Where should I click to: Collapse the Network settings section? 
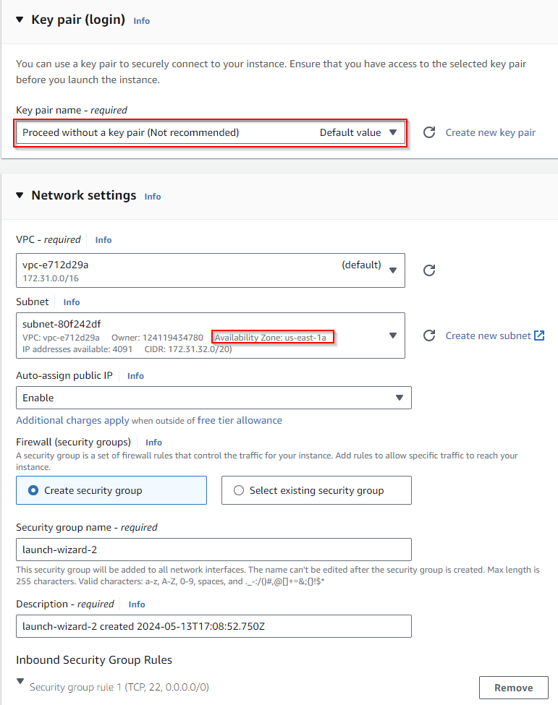point(20,195)
